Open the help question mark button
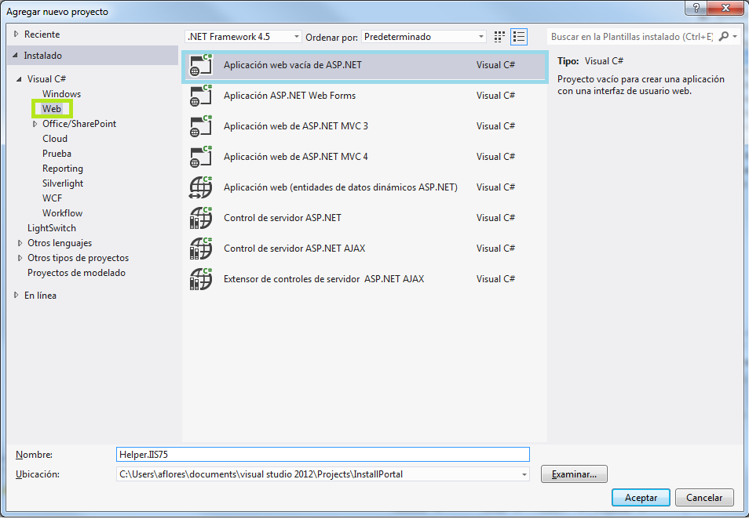Image resolution: width=749 pixels, height=519 pixels. [696, 8]
